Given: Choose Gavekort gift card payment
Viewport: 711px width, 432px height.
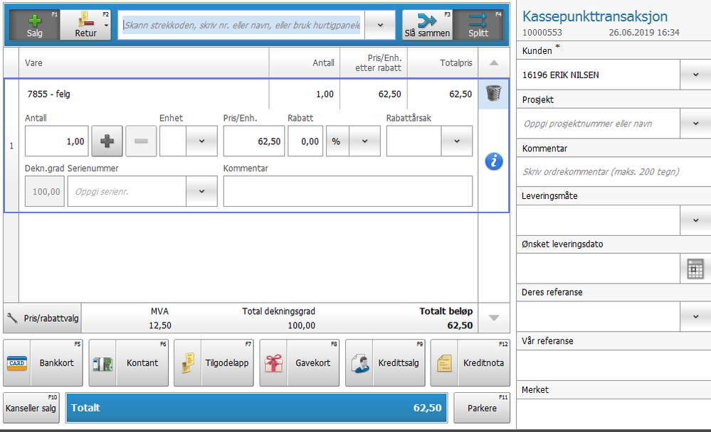Looking at the screenshot, I should [x=299, y=362].
